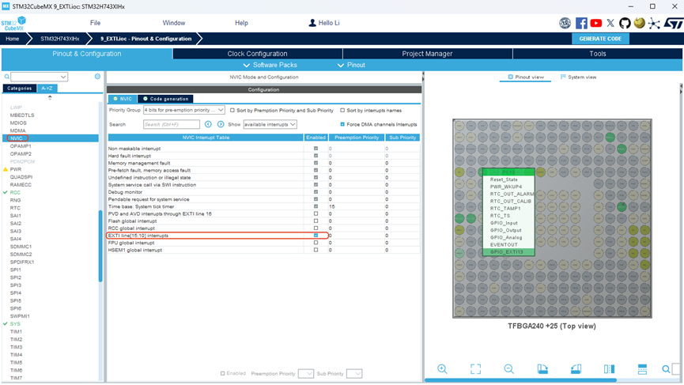Open the Facebook icon link
Image resolution: width=684 pixels, height=385 pixels.
click(581, 23)
